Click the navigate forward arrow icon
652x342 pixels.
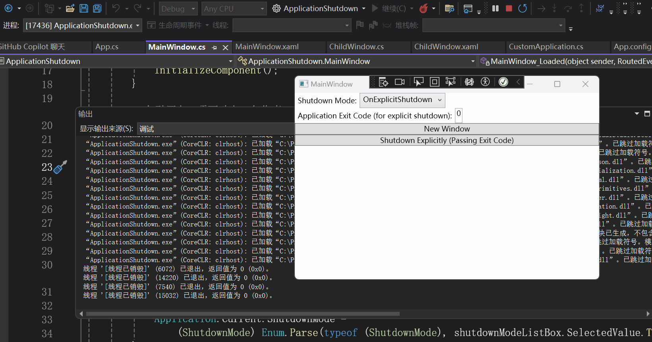click(29, 8)
